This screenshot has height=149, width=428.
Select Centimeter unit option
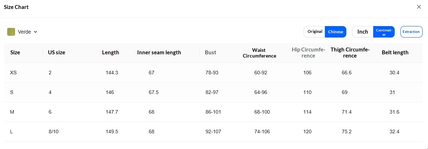point(384,31)
